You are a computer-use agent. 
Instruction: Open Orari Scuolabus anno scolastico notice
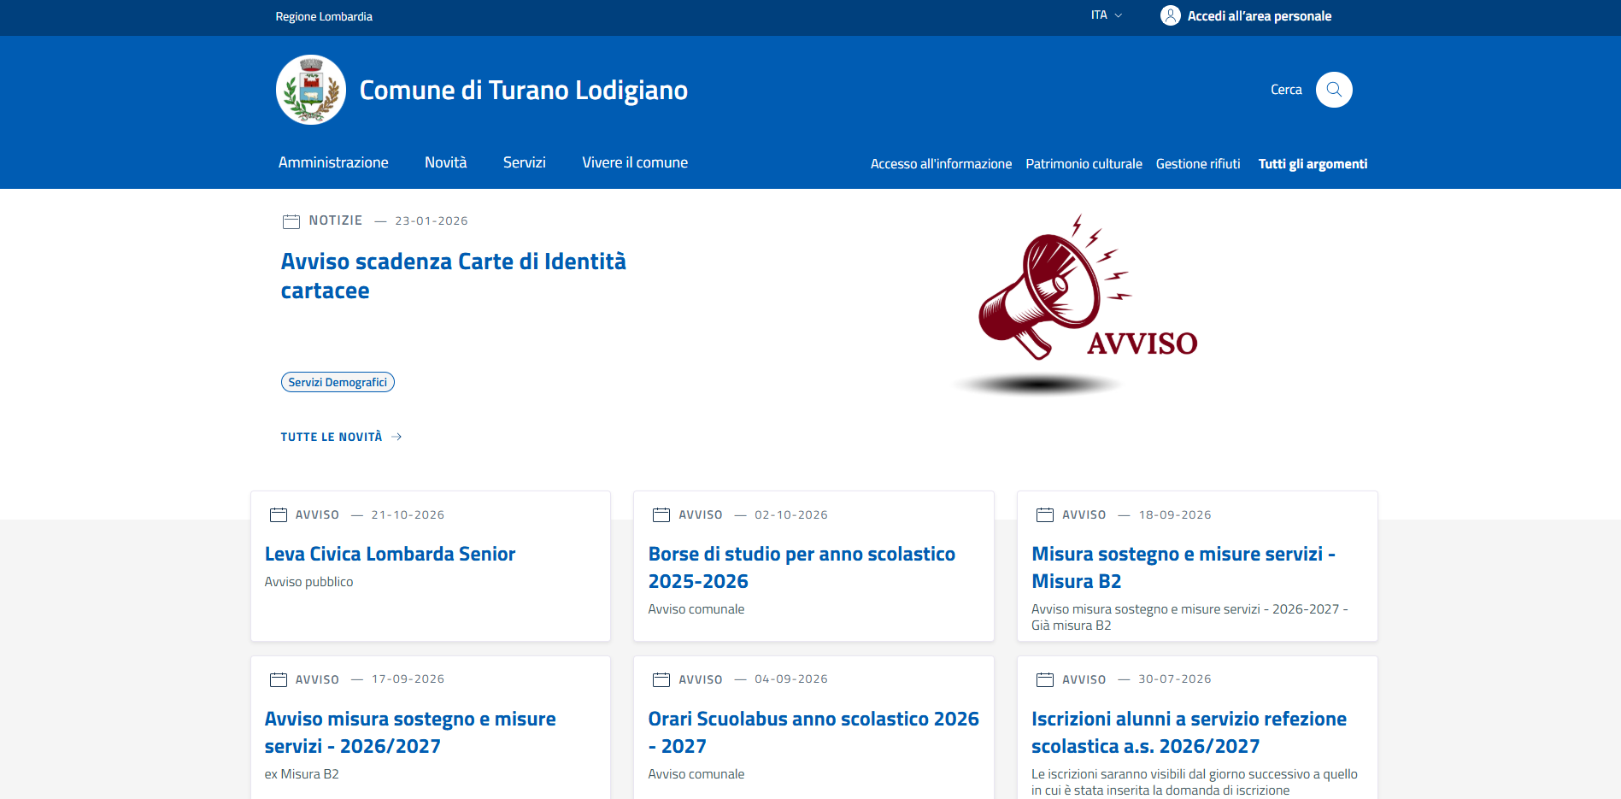pos(813,732)
